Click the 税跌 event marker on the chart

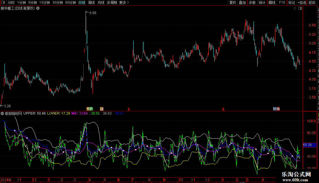[x=89, y=109]
